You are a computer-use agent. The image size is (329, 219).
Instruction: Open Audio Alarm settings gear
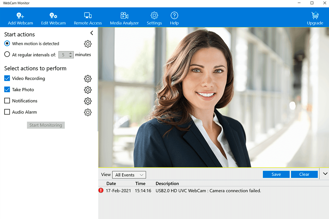point(88,112)
